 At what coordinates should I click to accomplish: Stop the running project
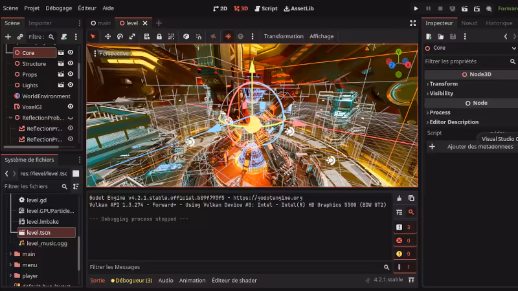point(440,8)
